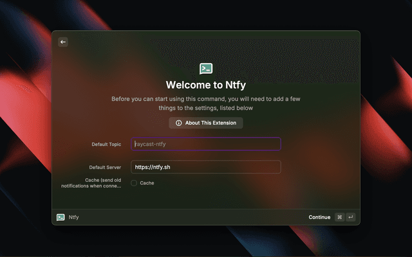Click the Default Server field showing https://ntfy.sh
The width and height of the screenshot is (412, 257).
[x=206, y=167]
